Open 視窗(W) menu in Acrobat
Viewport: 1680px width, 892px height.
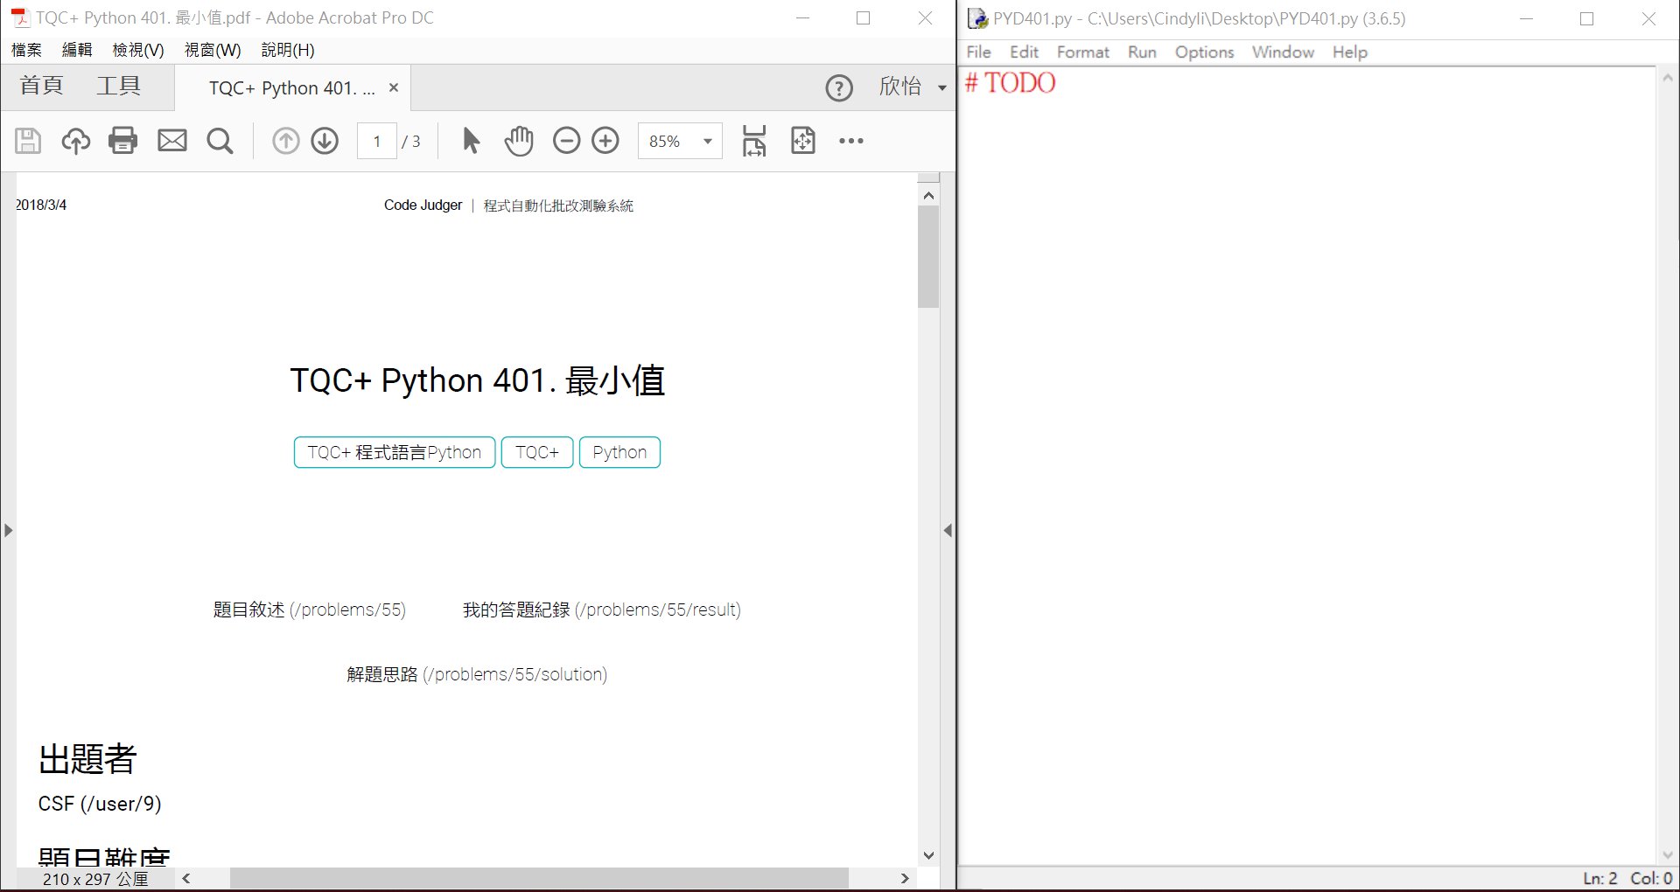(x=213, y=50)
